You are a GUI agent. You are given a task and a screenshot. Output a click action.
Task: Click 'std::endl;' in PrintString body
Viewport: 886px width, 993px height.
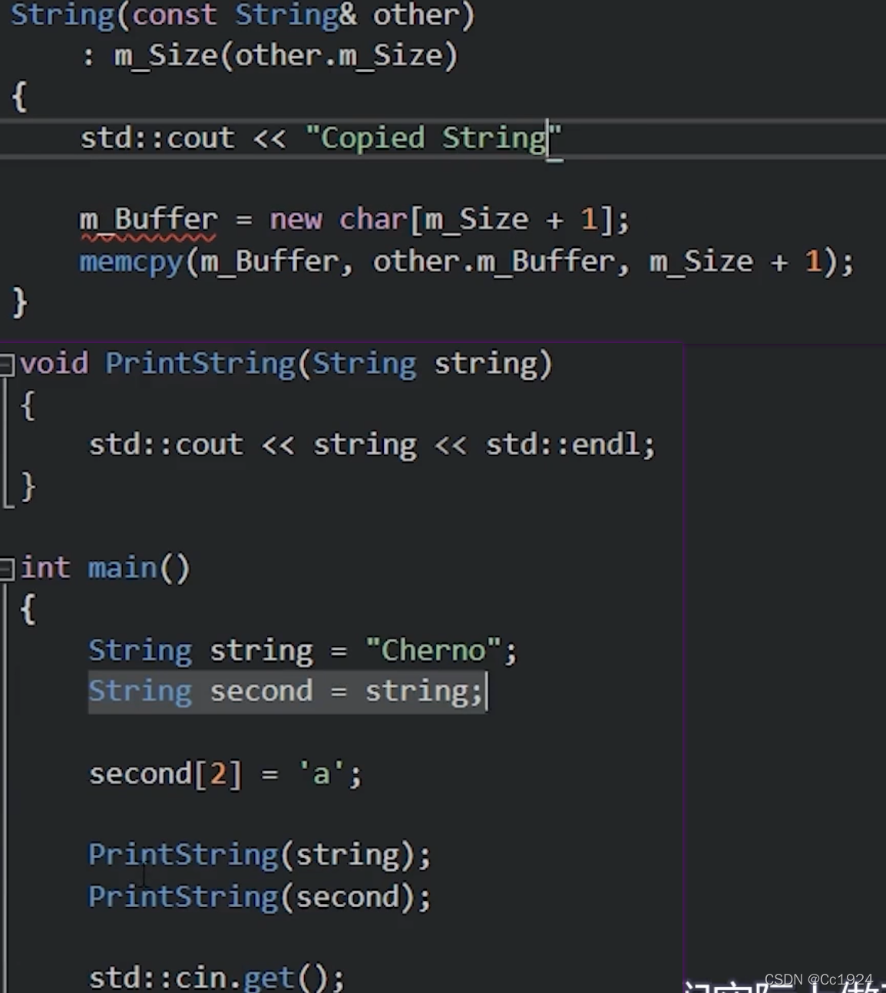click(x=570, y=445)
